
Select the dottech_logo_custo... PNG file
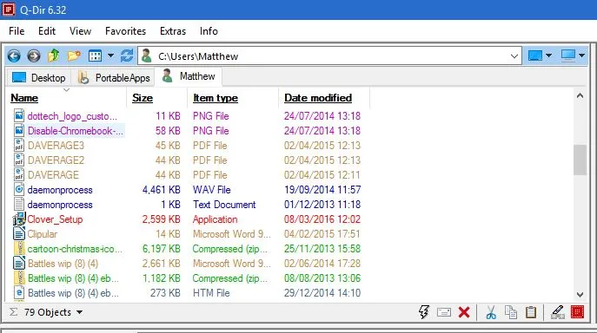[x=72, y=116]
